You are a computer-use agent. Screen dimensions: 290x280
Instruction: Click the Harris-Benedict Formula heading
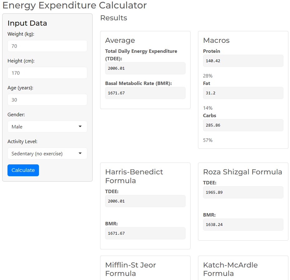(x=134, y=176)
